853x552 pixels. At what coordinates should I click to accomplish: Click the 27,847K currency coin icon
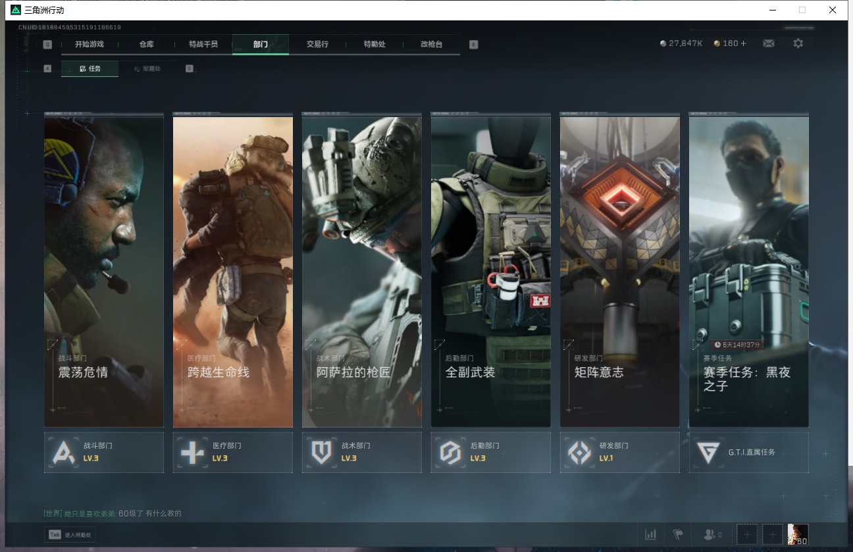click(663, 43)
